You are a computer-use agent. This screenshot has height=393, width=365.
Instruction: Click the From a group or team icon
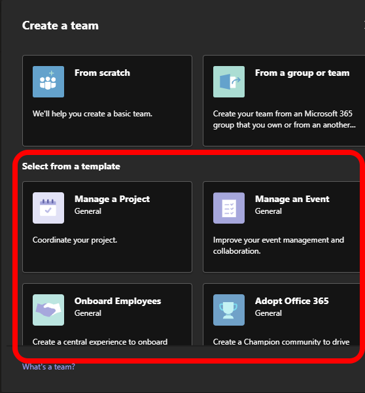pos(229,82)
